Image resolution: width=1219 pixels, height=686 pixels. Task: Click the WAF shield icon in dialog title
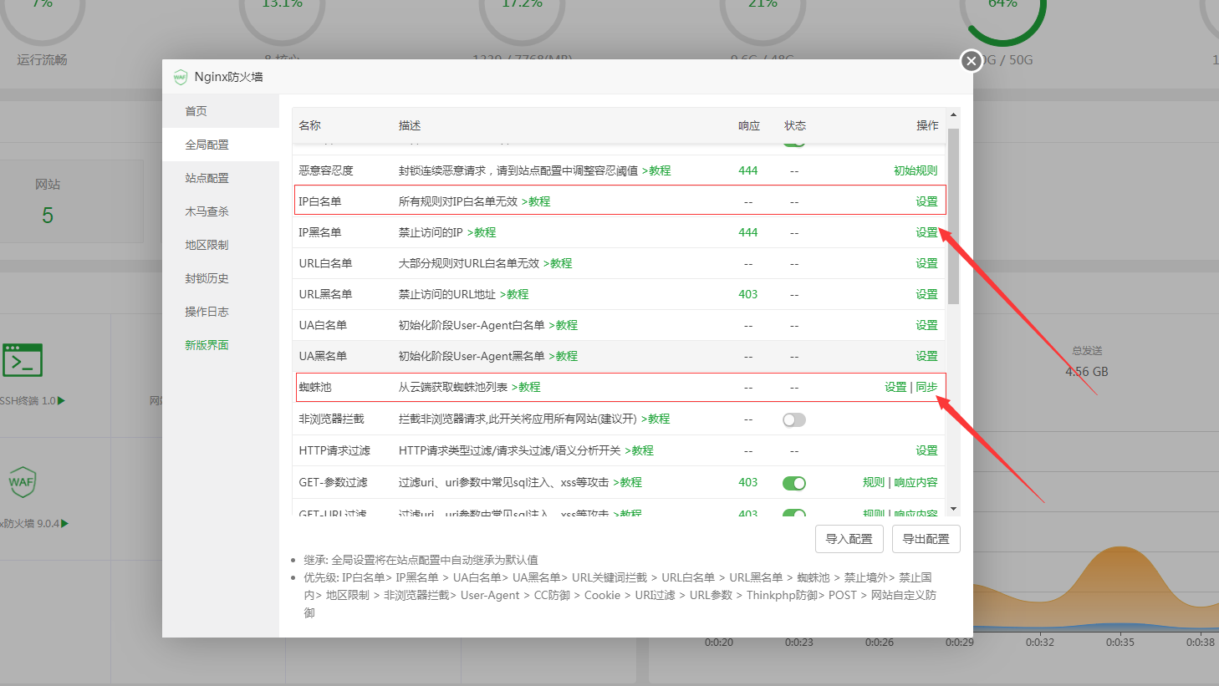tap(180, 77)
